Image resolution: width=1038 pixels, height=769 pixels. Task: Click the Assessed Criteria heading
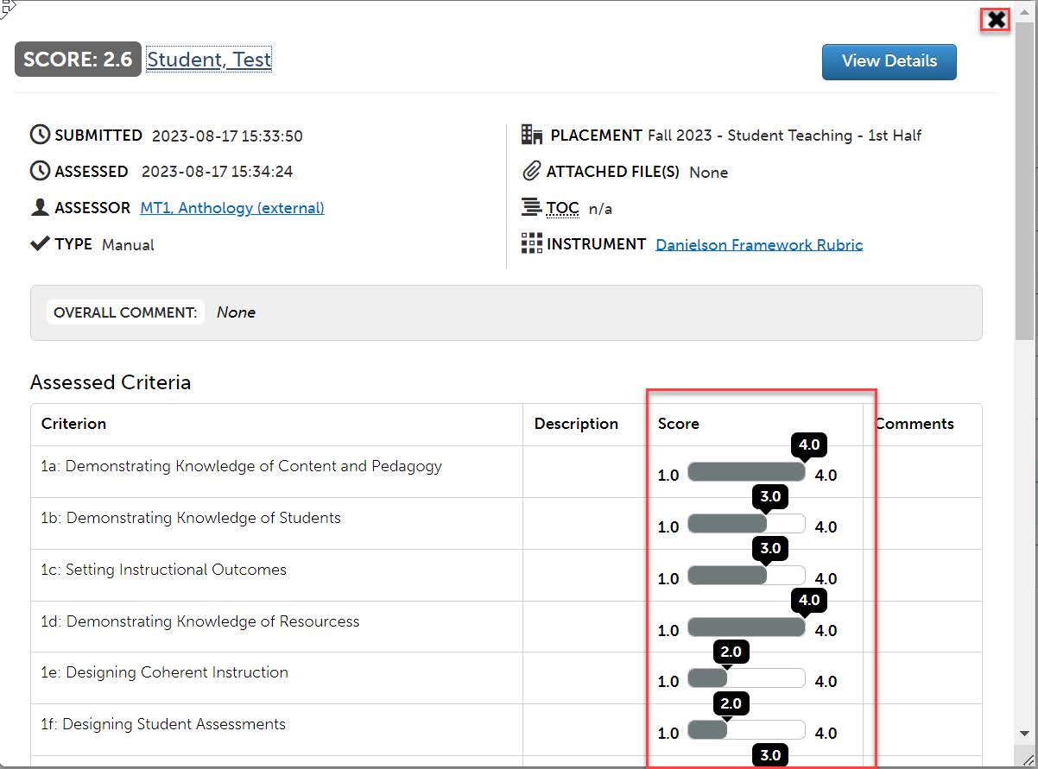(x=111, y=382)
